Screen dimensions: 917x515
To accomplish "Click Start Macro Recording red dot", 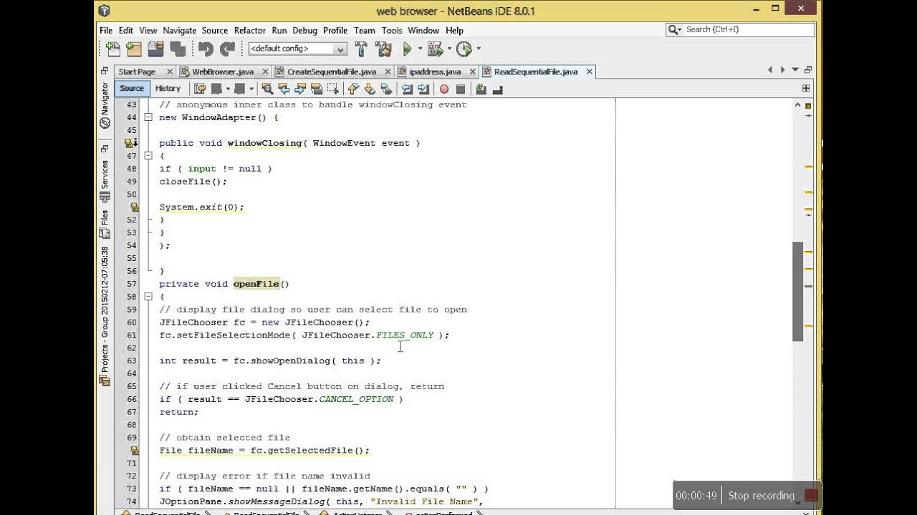I will click(444, 89).
